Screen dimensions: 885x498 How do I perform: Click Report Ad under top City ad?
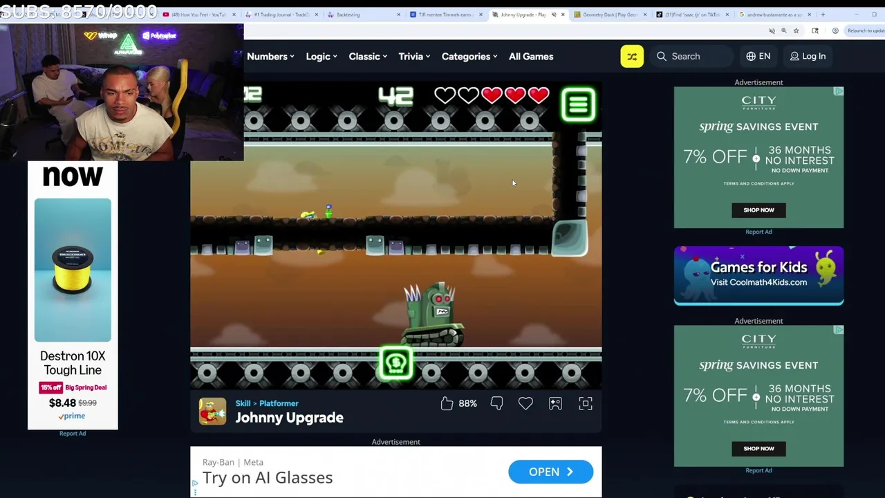[758, 232]
